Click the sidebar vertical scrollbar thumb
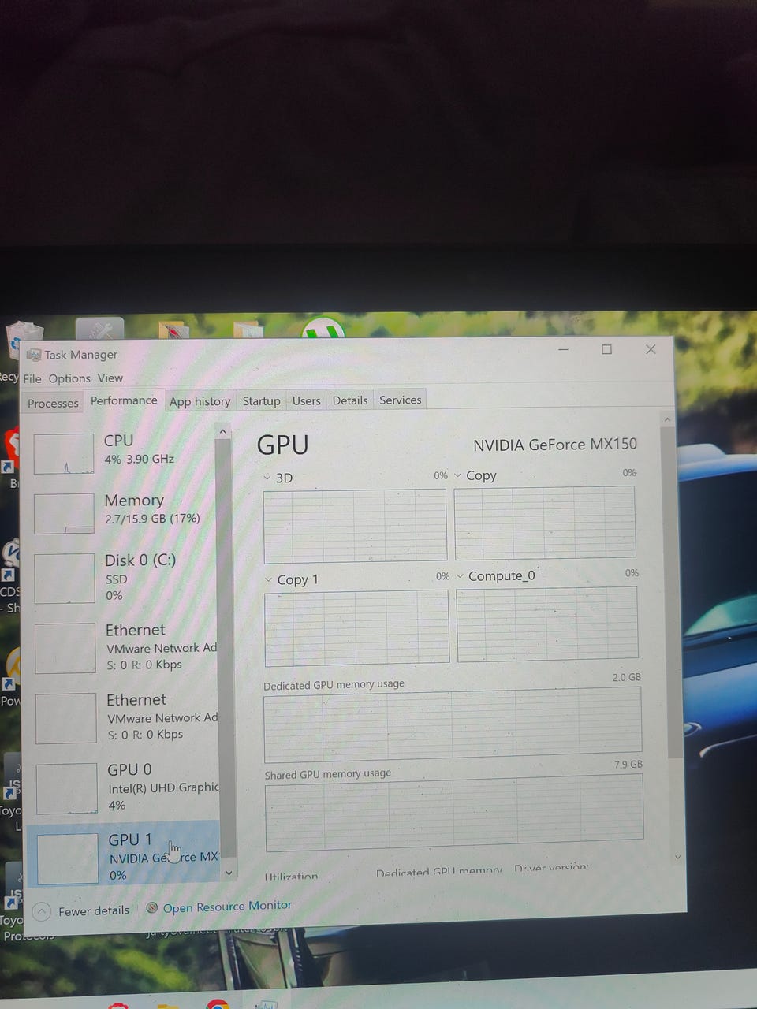 point(226,648)
